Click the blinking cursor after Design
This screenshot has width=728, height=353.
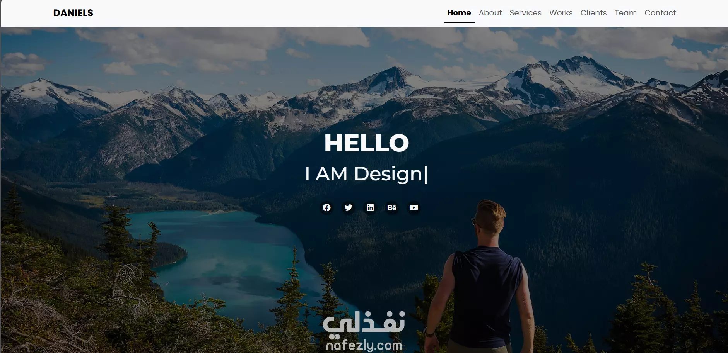click(x=426, y=175)
